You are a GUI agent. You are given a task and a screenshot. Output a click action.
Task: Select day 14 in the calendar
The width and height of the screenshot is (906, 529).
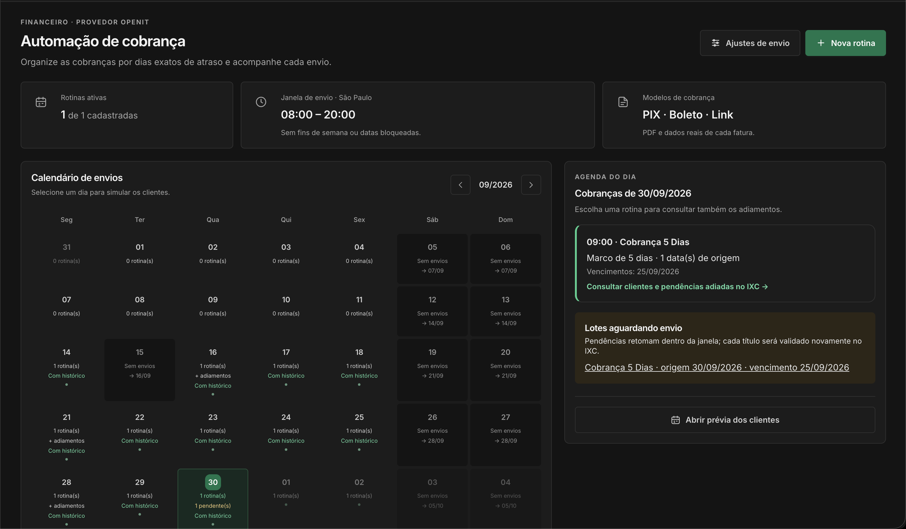point(67,370)
